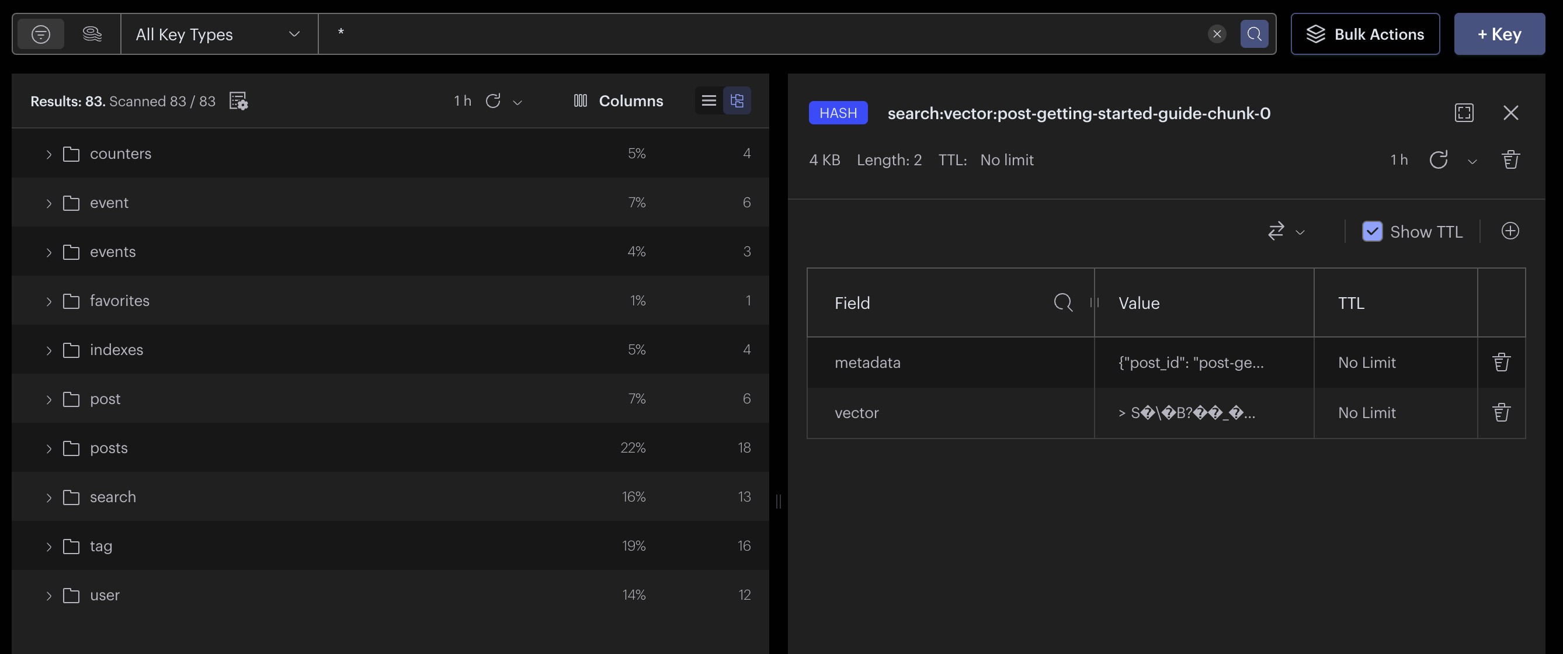Delete the metadata field
The height and width of the screenshot is (654, 1563).
coord(1501,362)
